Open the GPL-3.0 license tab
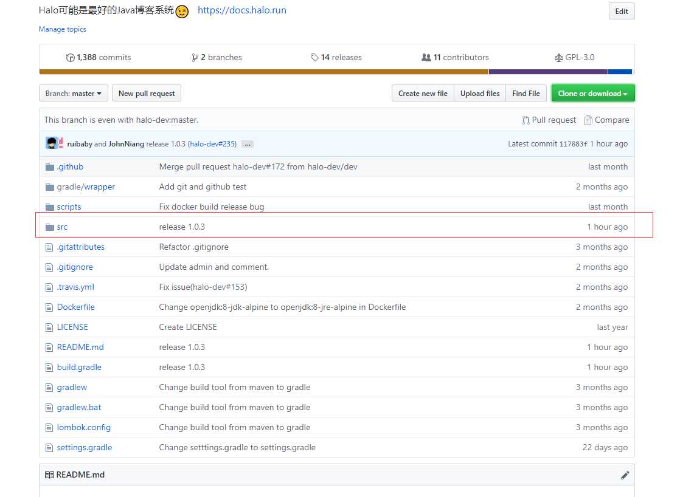 click(574, 57)
